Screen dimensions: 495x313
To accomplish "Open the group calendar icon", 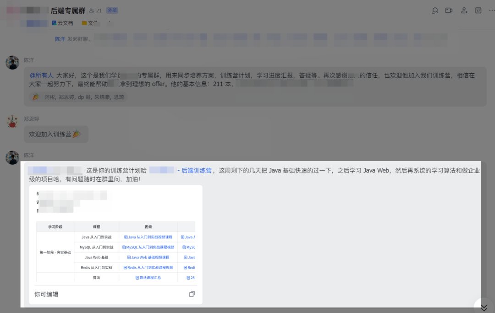I will click(x=478, y=11).
